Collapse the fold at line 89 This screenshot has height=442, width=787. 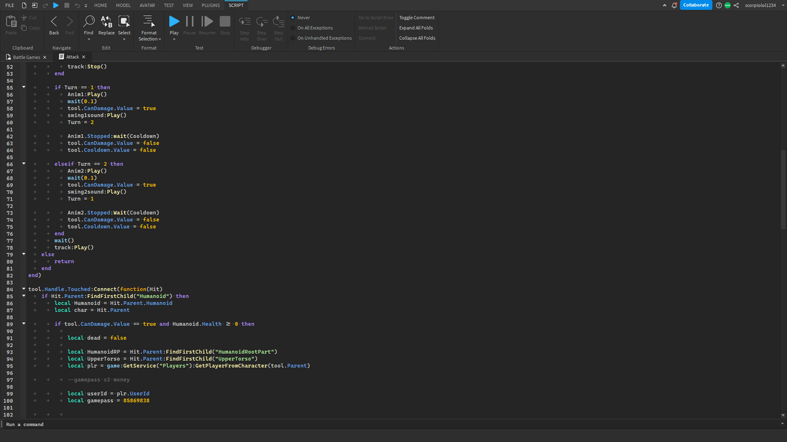point(24,324)
